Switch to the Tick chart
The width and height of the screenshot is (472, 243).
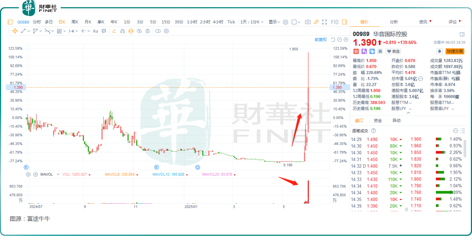[x=231, y=22]
